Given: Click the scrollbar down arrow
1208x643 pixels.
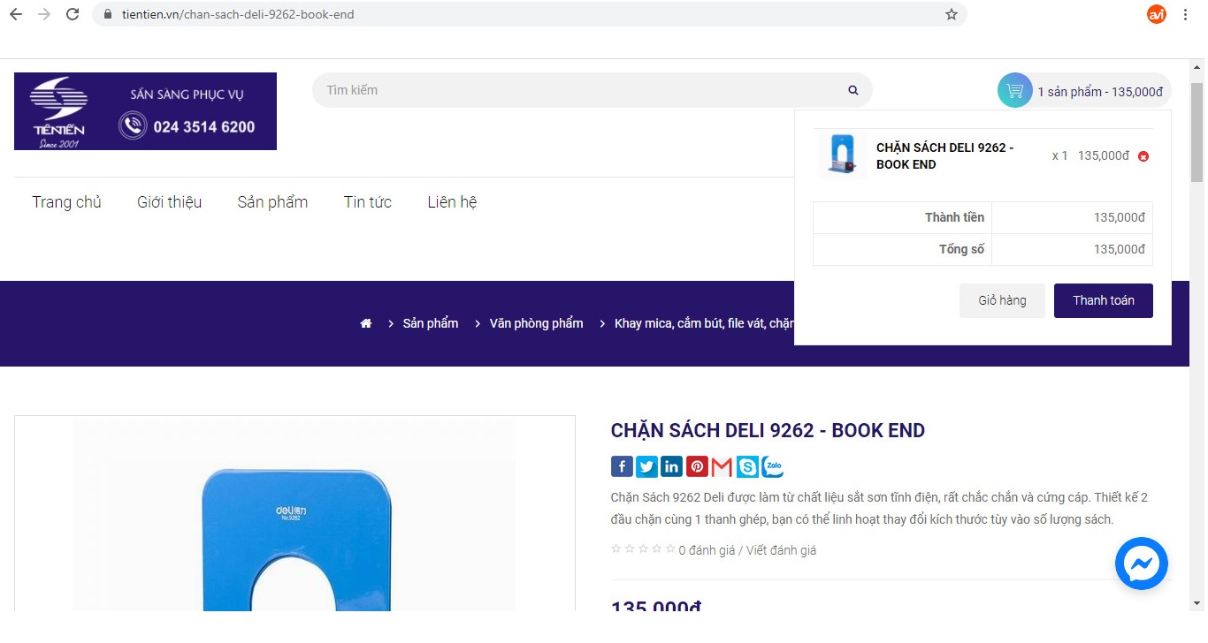Looking at the screenshot, I should (1197, 603).
